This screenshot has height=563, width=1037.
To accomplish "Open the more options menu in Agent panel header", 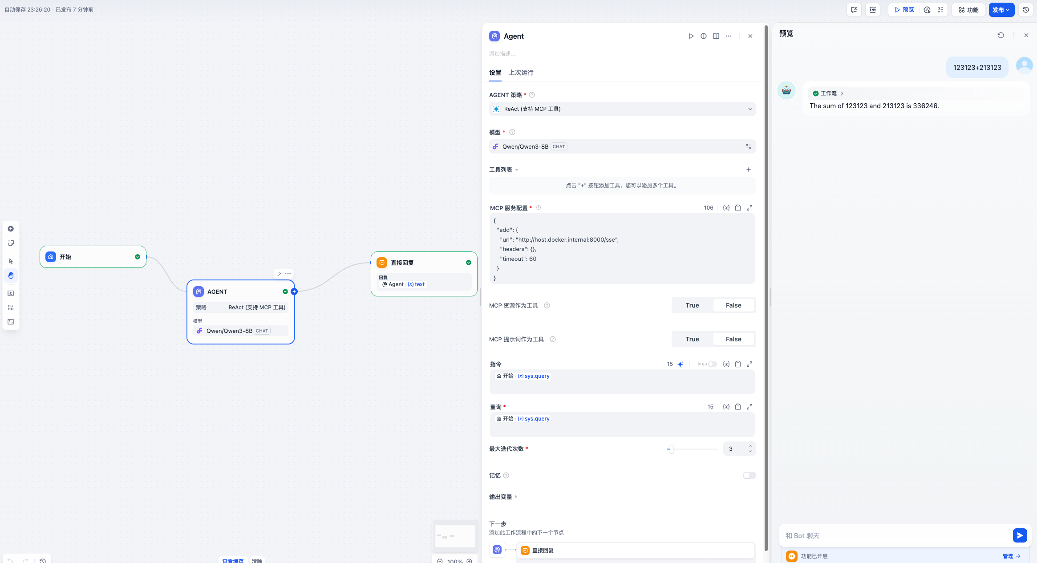I will pyautogui.click(x=729, y=36).
